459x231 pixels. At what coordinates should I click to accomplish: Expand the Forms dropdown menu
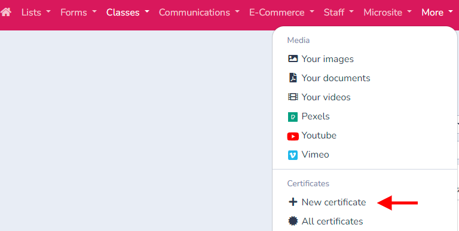(x=78, y=13)
